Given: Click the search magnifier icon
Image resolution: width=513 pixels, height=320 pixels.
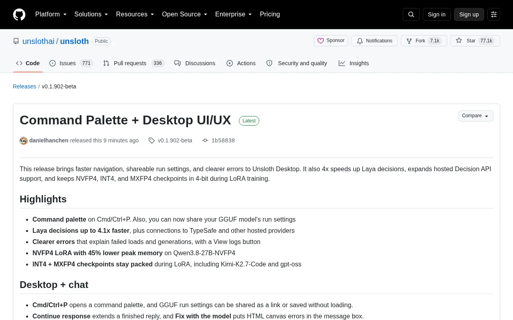Looking at the screenshot, I should click(x=411, y=14).
